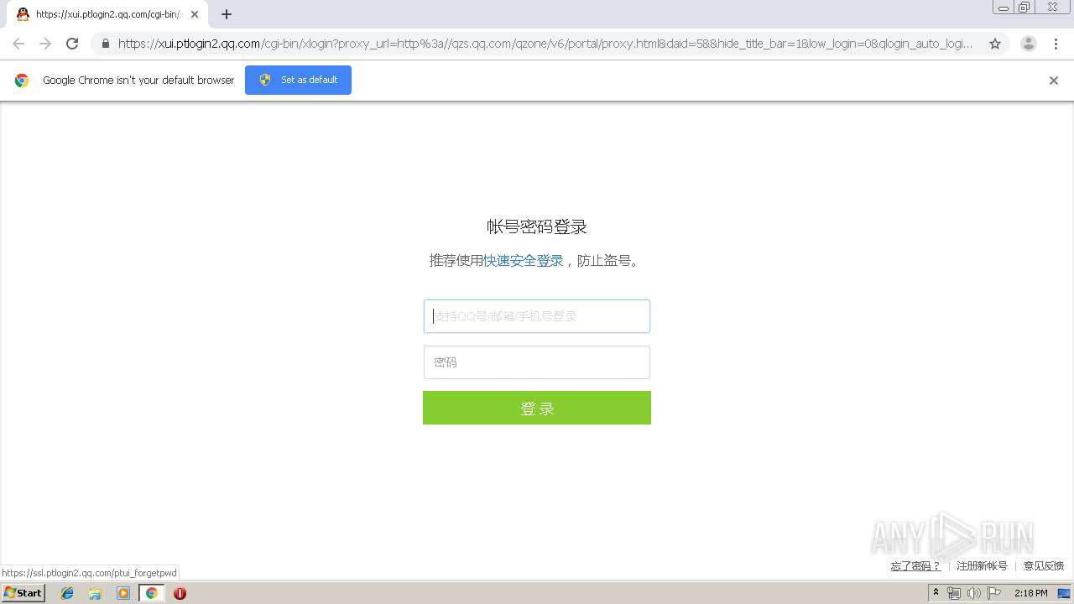Click the 帐号密码登录 heading
The height and width of the screenshot is (604, 1074).
pyautogui.click(x=537, y=226)
